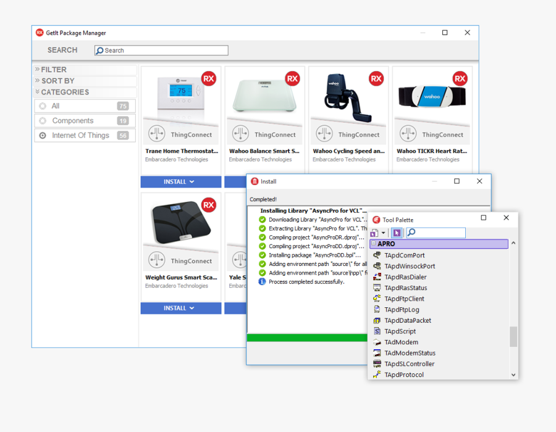
Task: Click the Wahoo Balance scale product image
Action: 264,96
